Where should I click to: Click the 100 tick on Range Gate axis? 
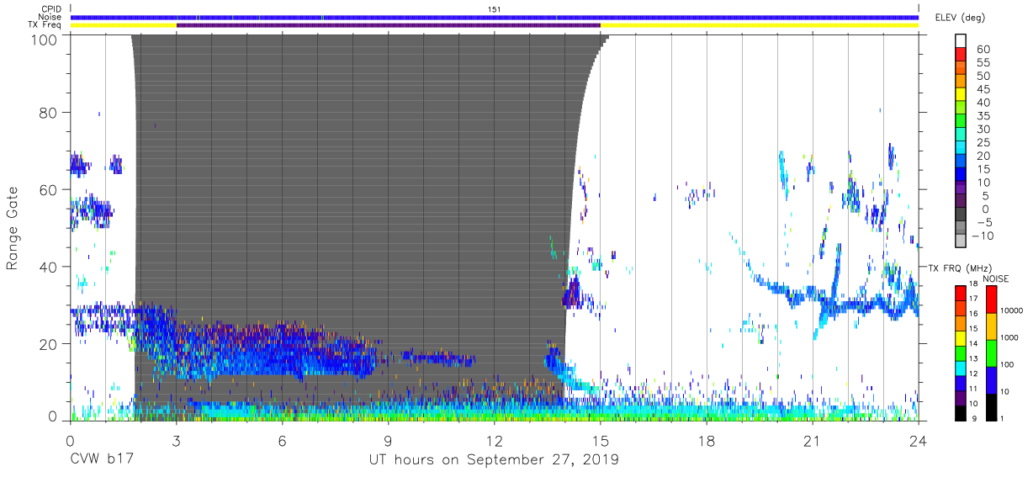[x=45, y=39]
